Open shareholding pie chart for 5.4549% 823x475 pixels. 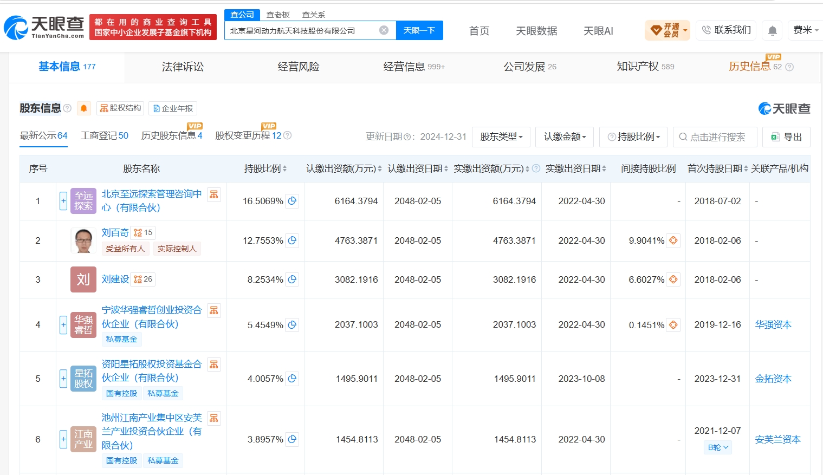click(292, 325)
